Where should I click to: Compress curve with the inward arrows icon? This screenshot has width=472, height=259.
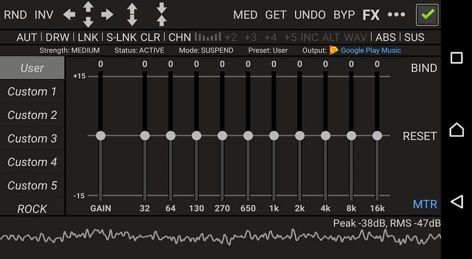(x=162, y=15)
